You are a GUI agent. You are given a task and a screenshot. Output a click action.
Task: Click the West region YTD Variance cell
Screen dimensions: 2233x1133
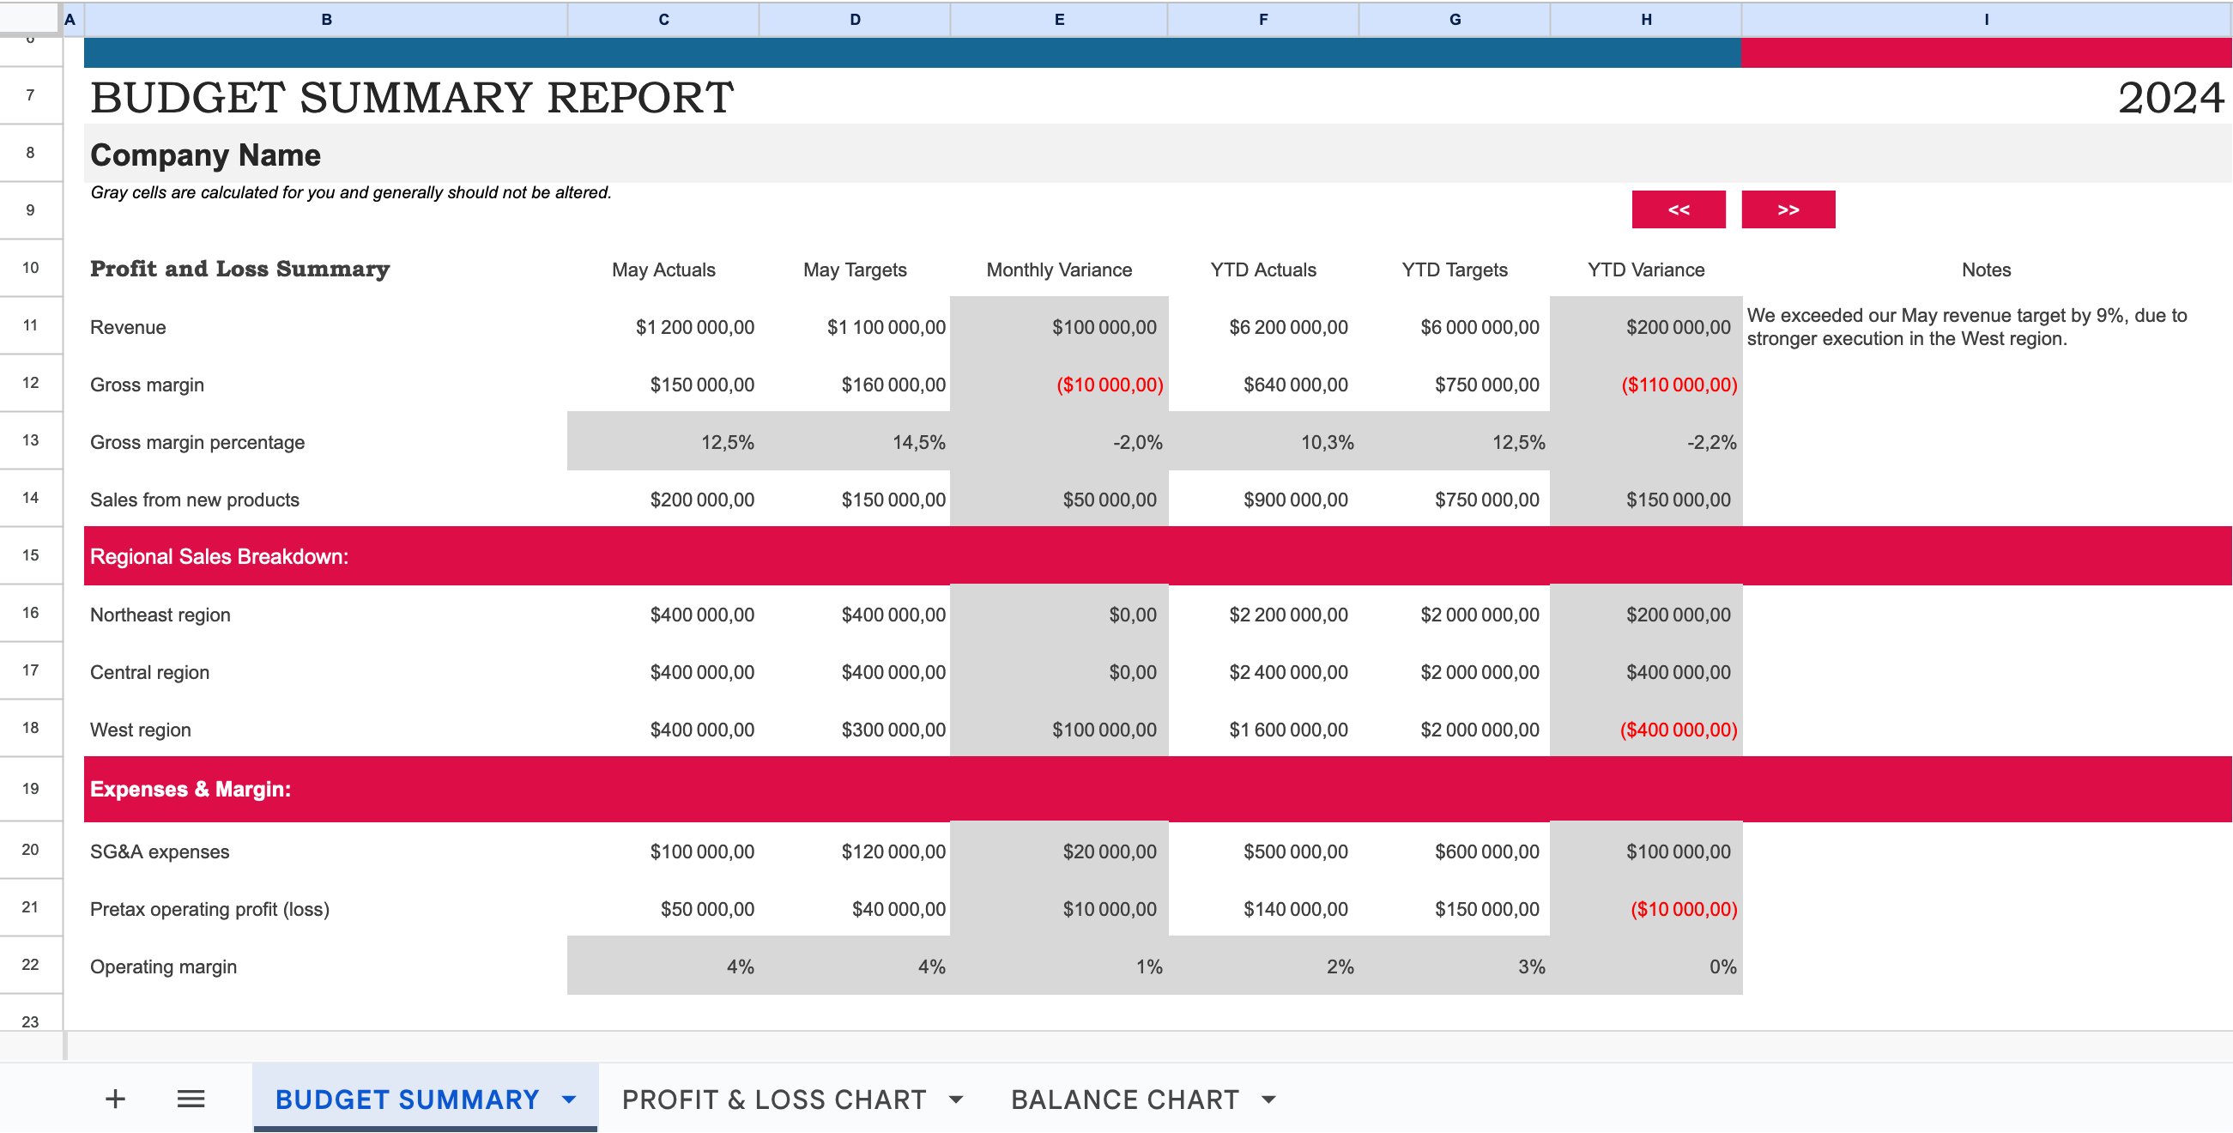1646,729
